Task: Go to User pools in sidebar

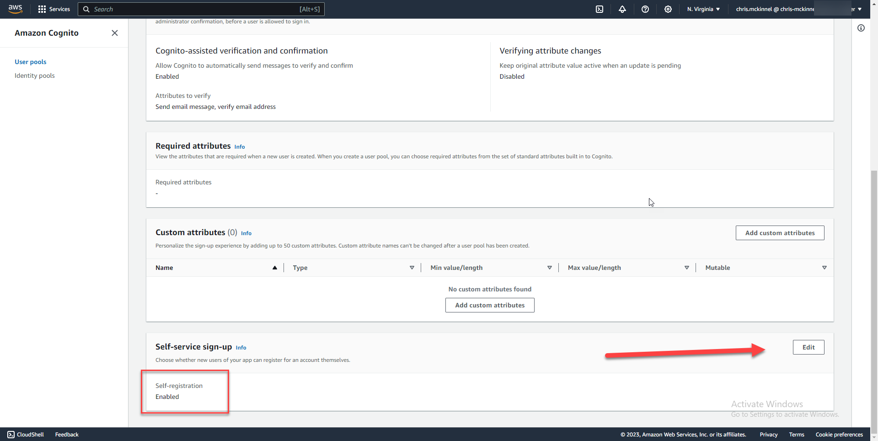Action: click(30, 62)
